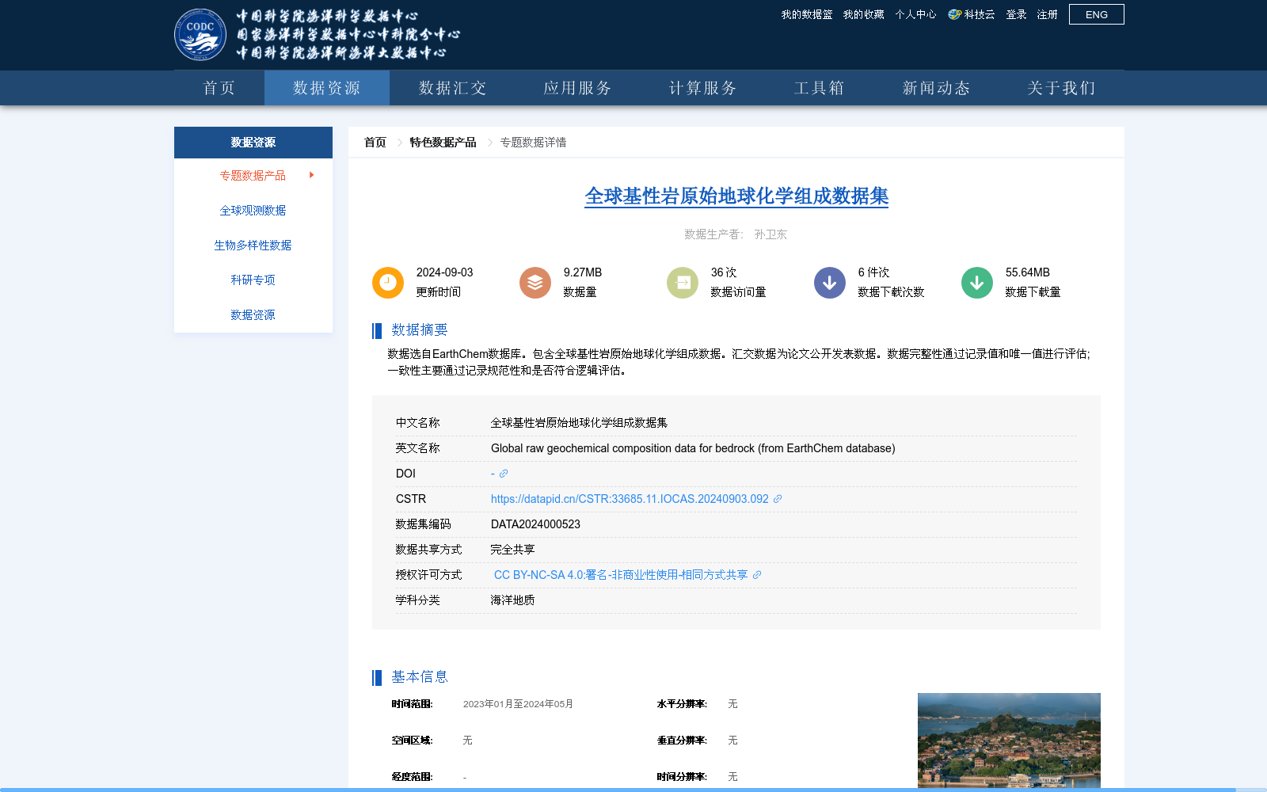
Task: Click the 2024-09-03 update date
Action: tap(444, 272)
